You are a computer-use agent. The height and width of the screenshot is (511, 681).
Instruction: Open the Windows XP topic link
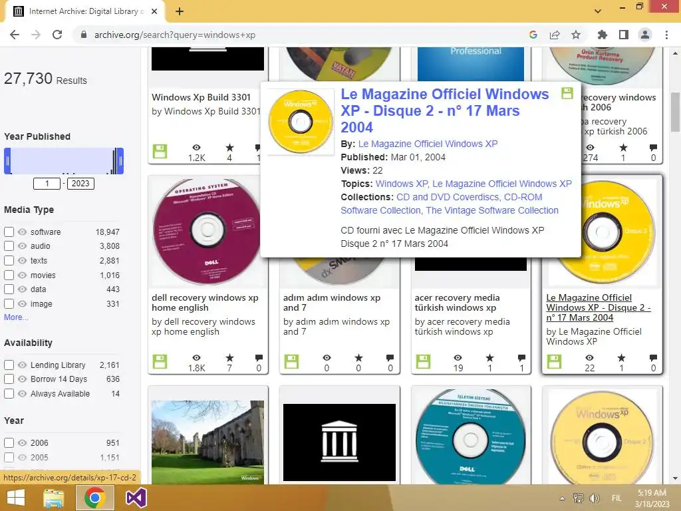(402, 184)
